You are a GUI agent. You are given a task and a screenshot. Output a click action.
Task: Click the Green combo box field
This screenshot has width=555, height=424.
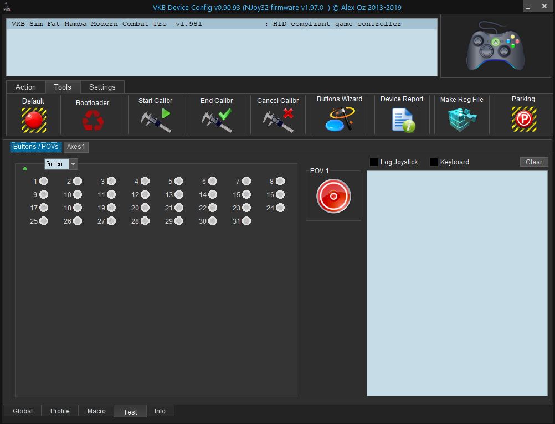[x=56, y=164]
